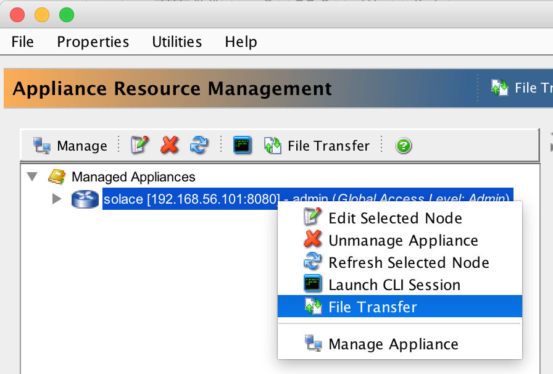This screenshot has height=374, width=553.
Task: Expand the solace appliance node
Action: click(56, 199)
